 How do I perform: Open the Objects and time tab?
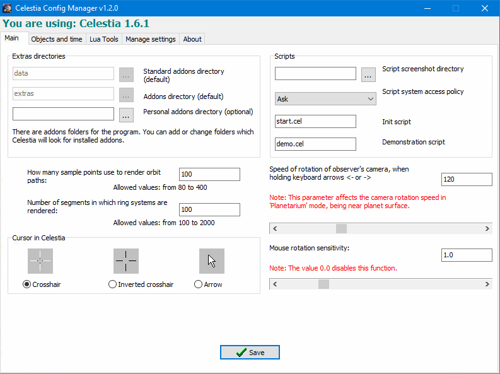click(57, 39)
